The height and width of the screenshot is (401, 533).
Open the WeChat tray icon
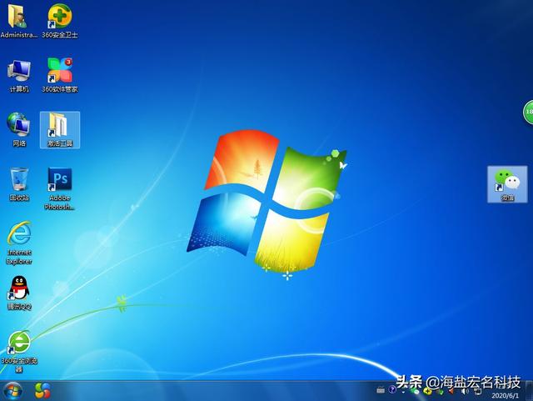pos(415,391)
